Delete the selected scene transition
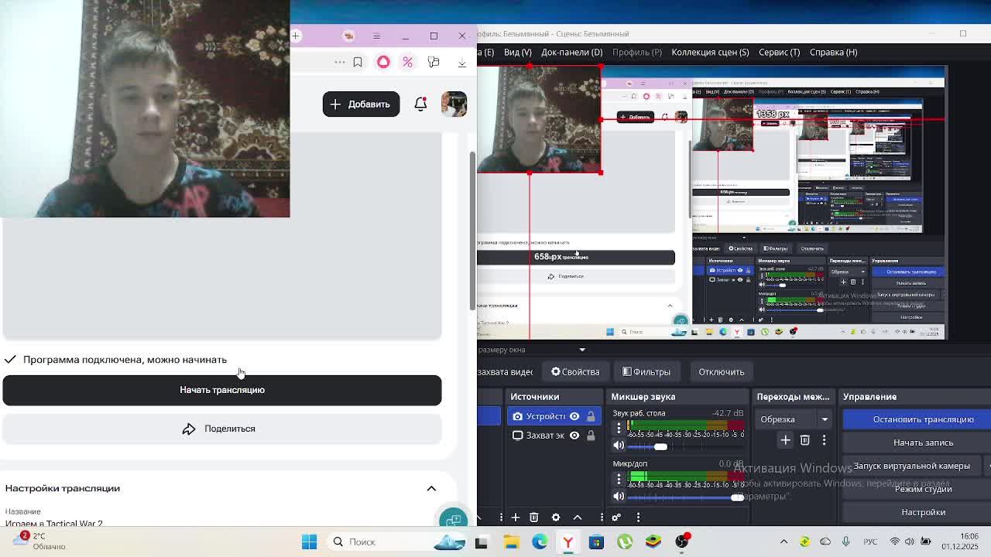 (804, 440)
